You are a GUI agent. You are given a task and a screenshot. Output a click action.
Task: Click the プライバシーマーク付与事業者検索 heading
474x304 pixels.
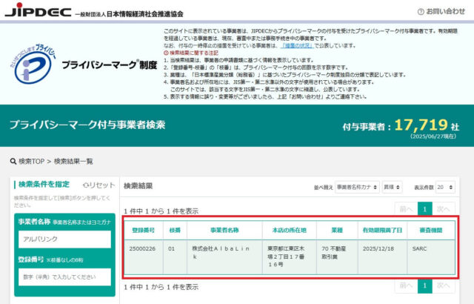point(87,125)
